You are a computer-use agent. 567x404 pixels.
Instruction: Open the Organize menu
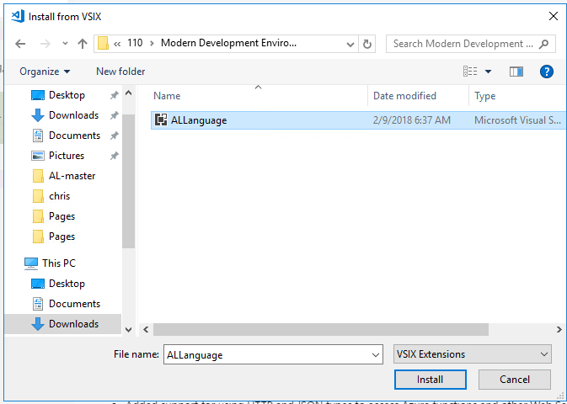[45, 72]
